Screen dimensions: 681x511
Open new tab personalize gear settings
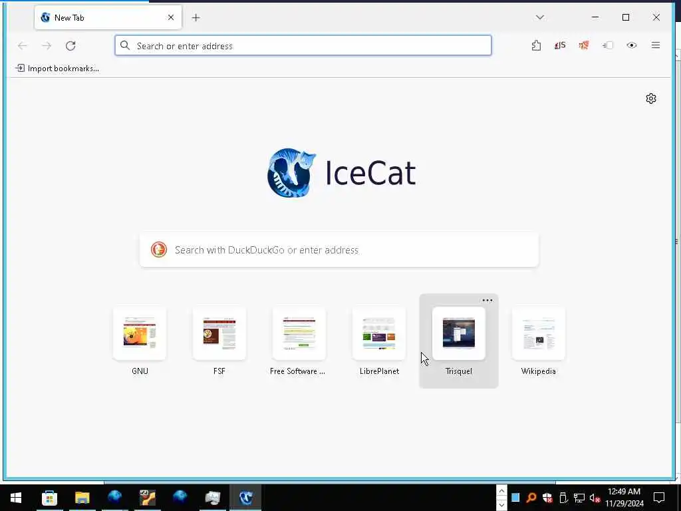[x=650, y=98]
